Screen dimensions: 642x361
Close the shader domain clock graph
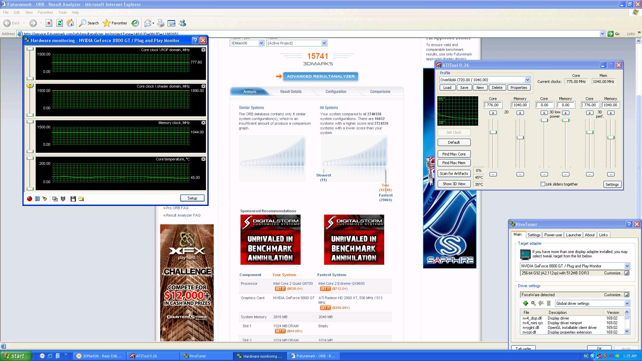click(203, 86)
